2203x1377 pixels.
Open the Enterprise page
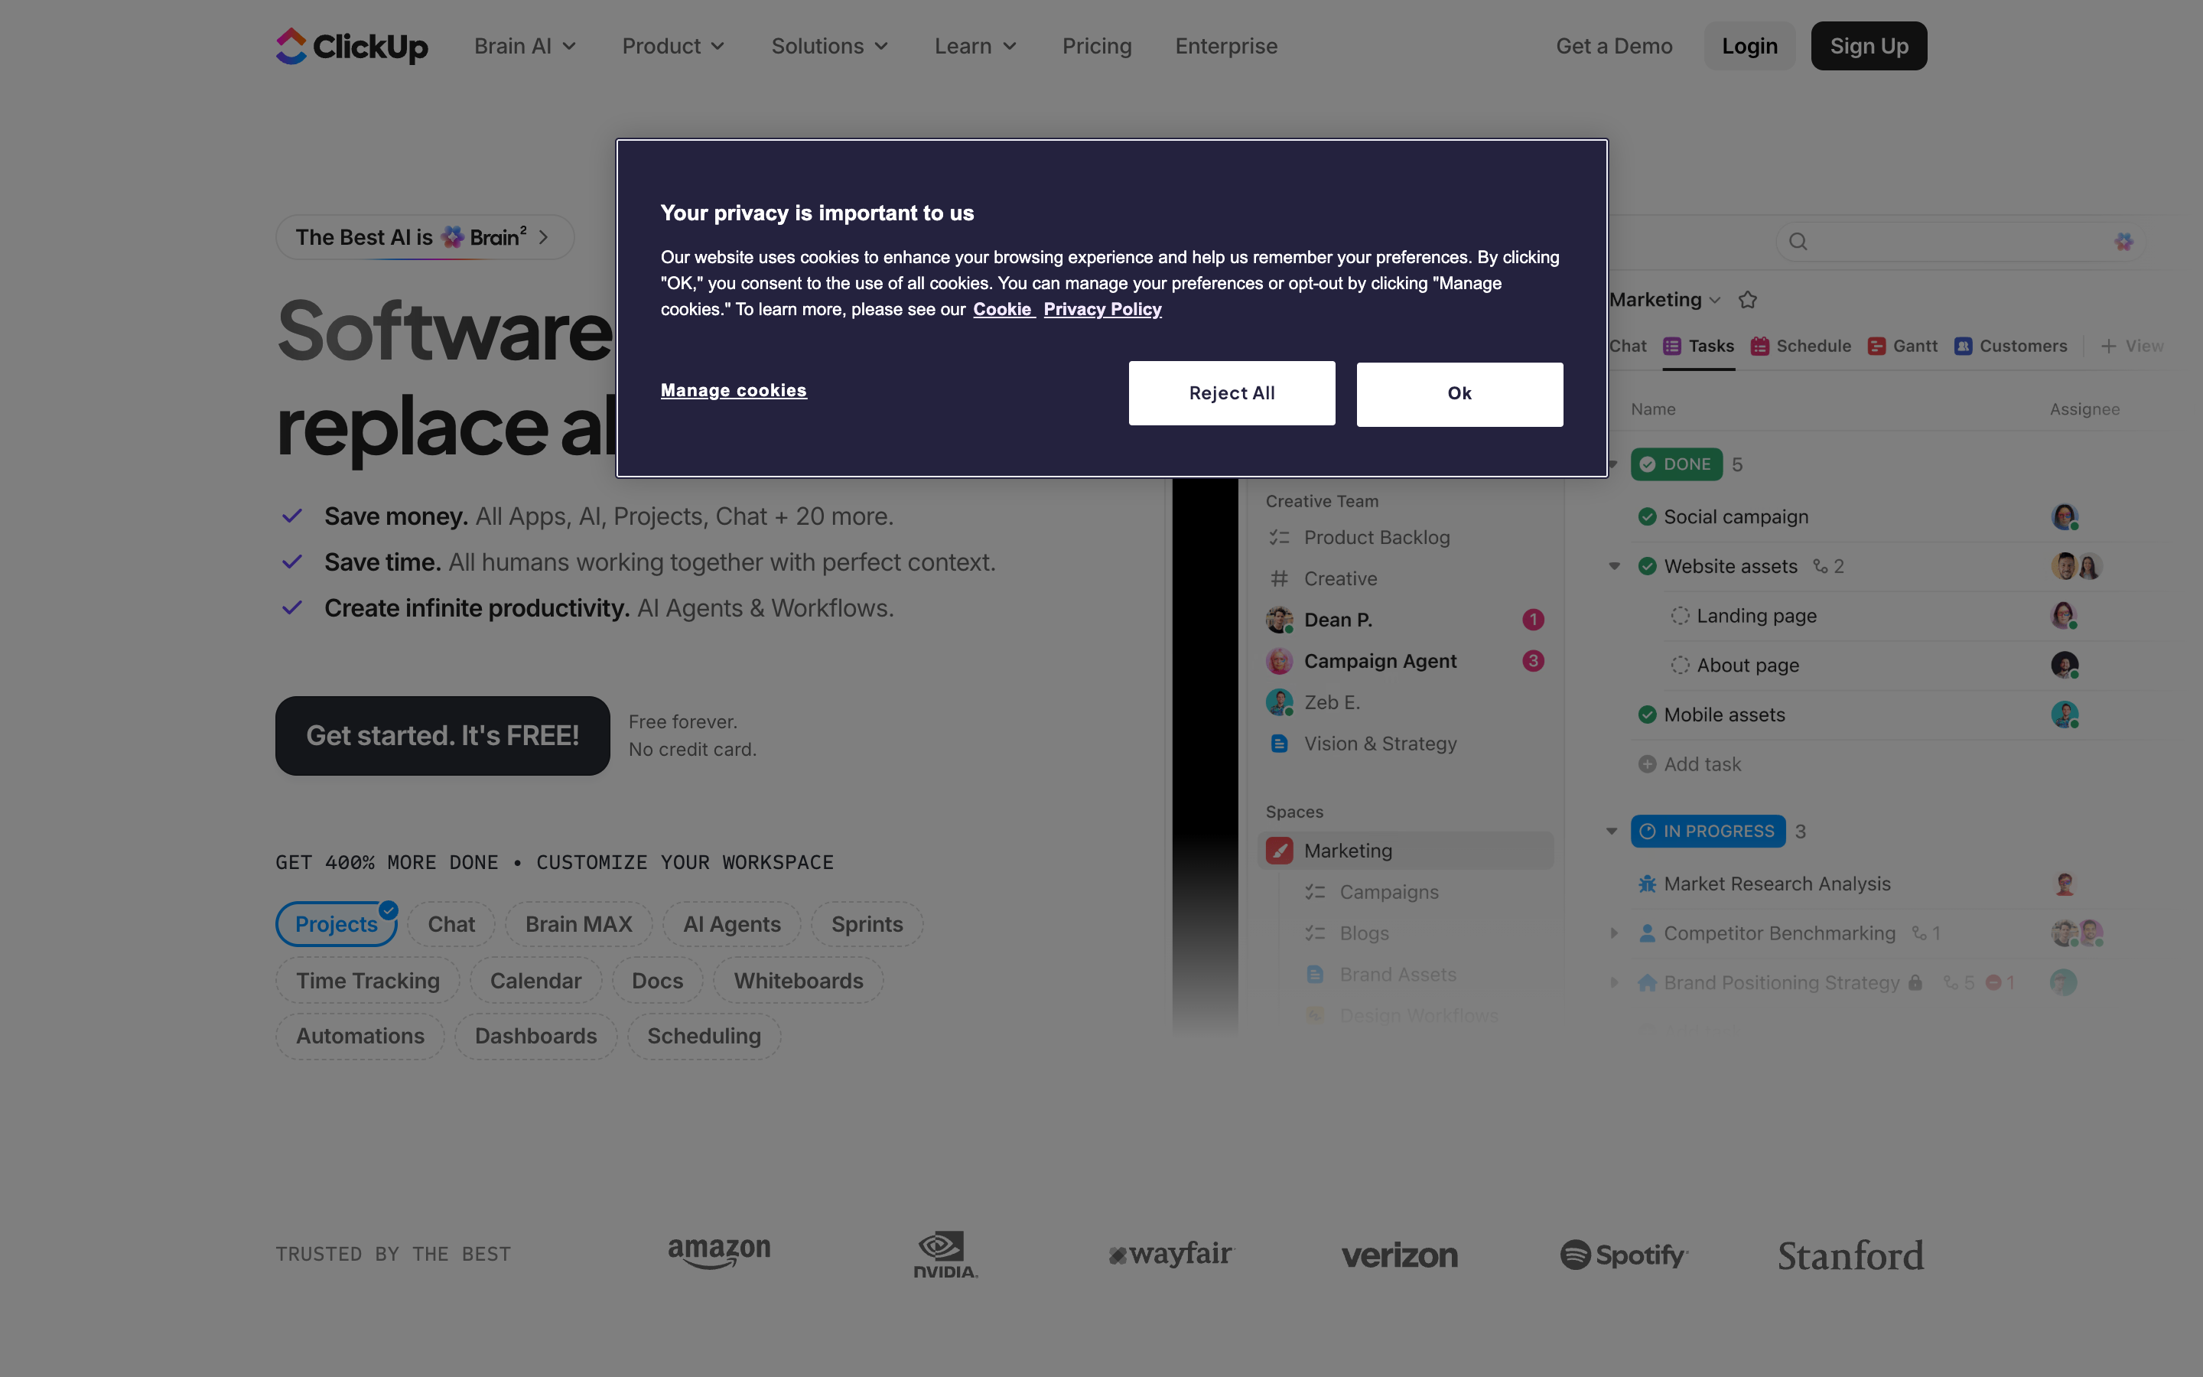click(1226, 46)
